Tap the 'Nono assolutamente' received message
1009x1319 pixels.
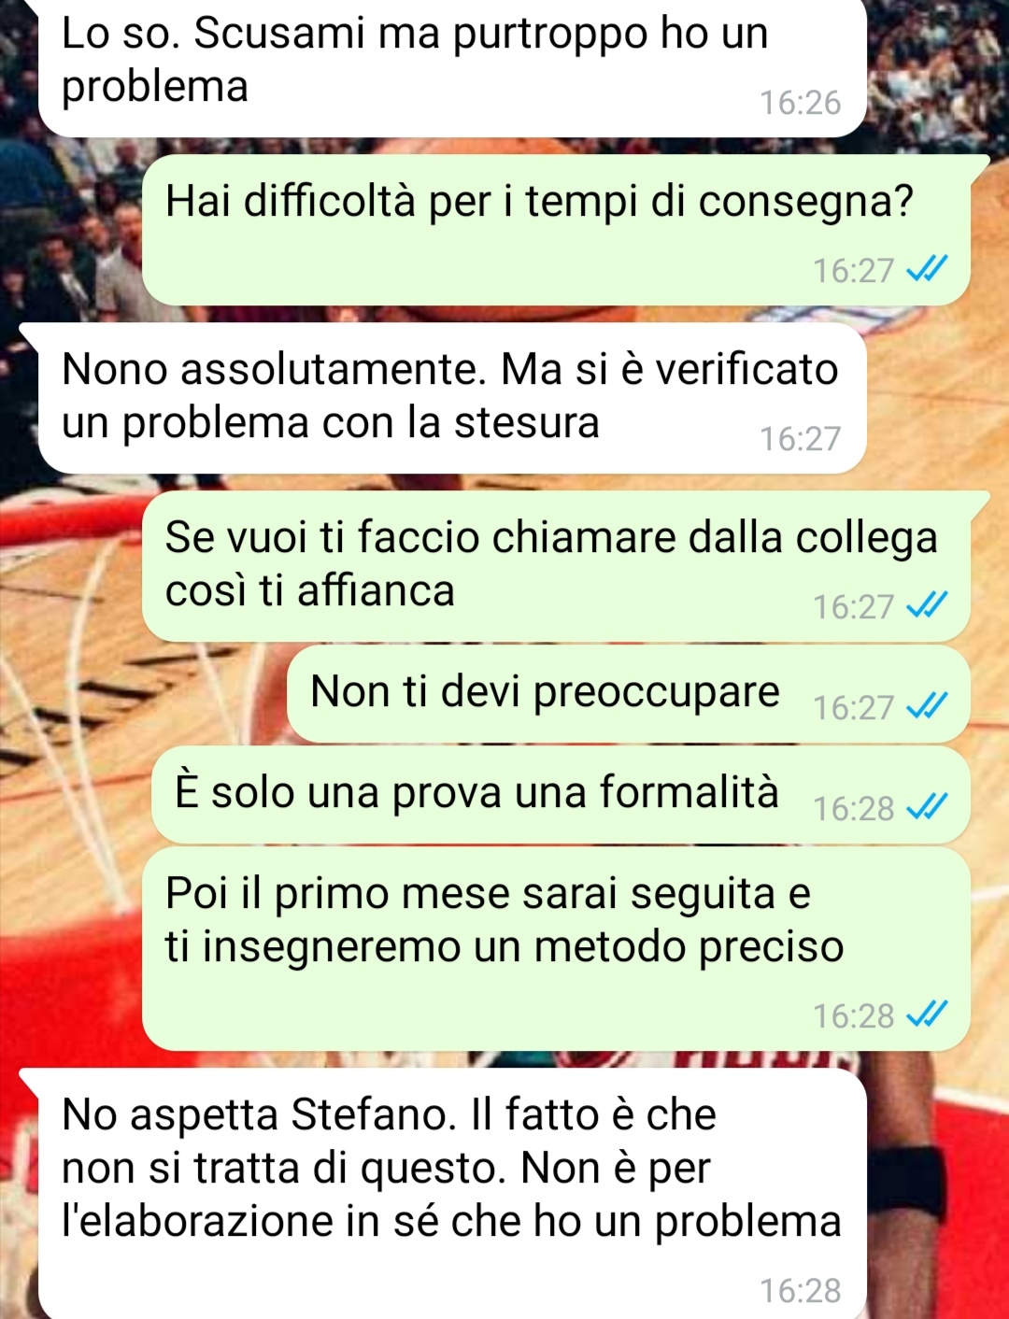click(452, 398)
